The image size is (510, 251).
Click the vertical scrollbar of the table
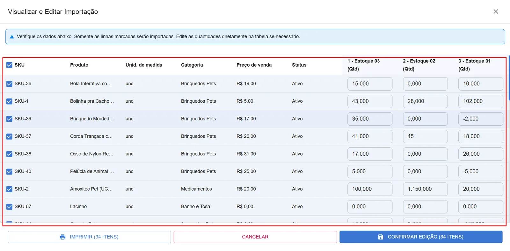(509, 78)
